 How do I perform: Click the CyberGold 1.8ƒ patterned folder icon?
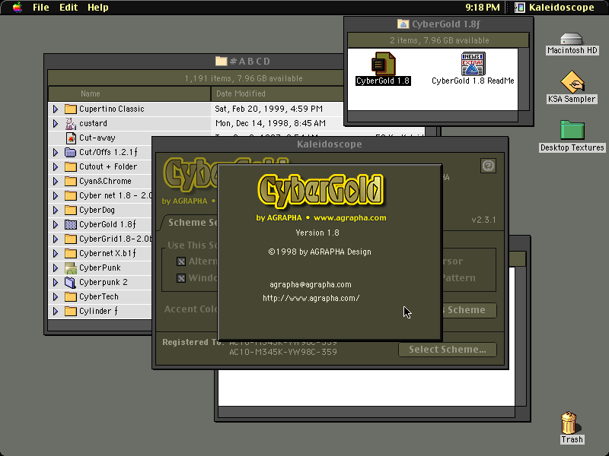[70, 224]
